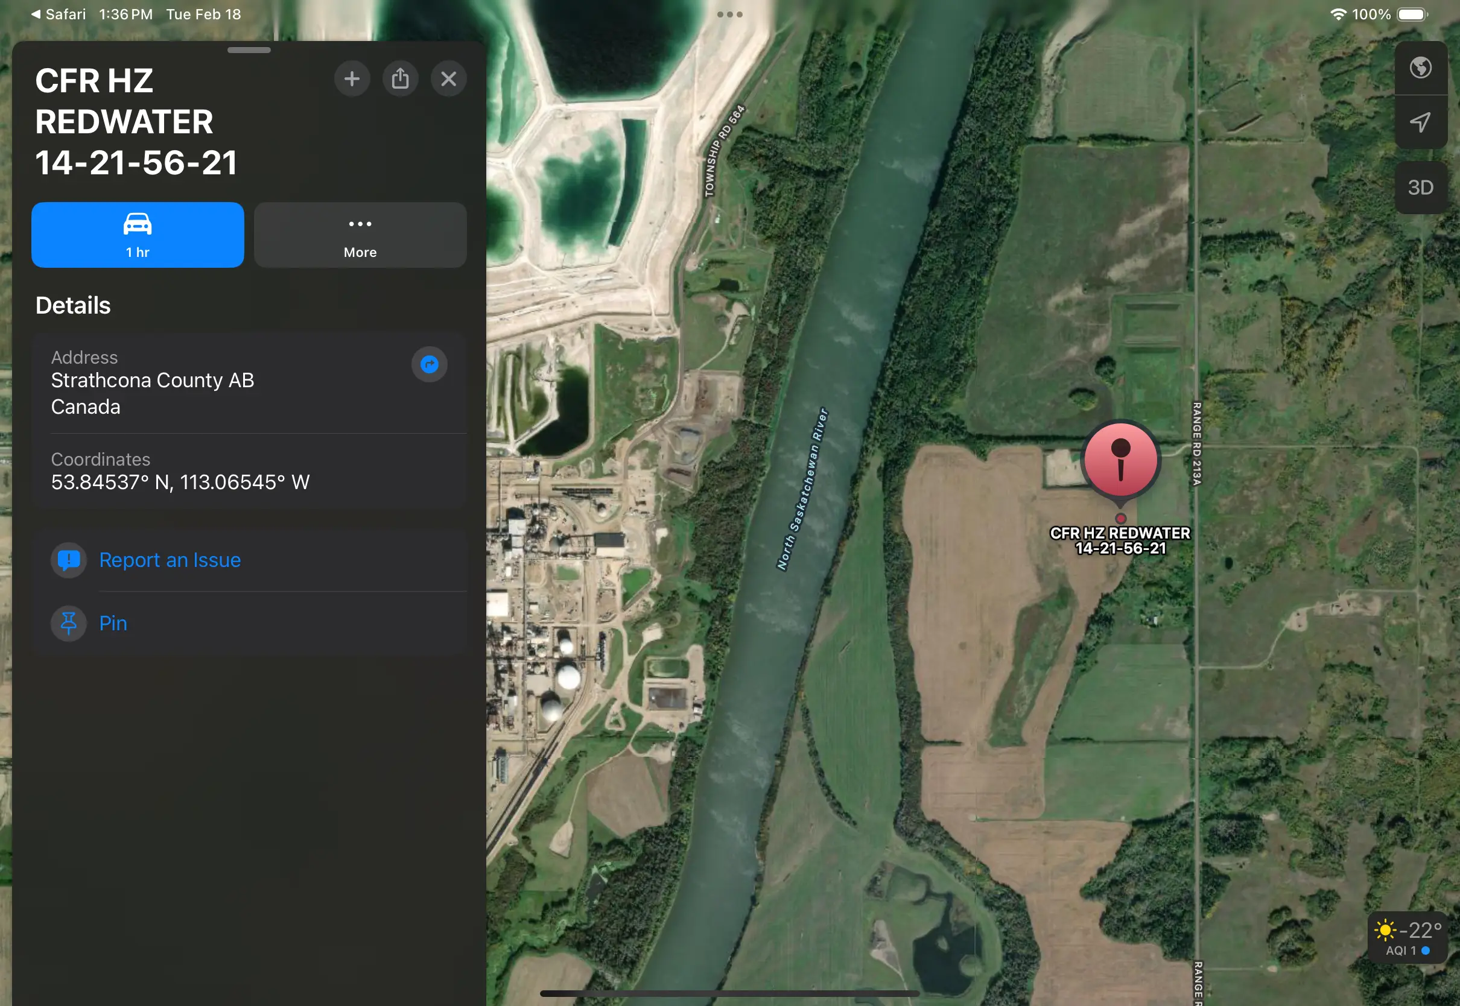Click the globe/map type icon
Viewport: 1460px width, 1006px height.
[1420, 69]
